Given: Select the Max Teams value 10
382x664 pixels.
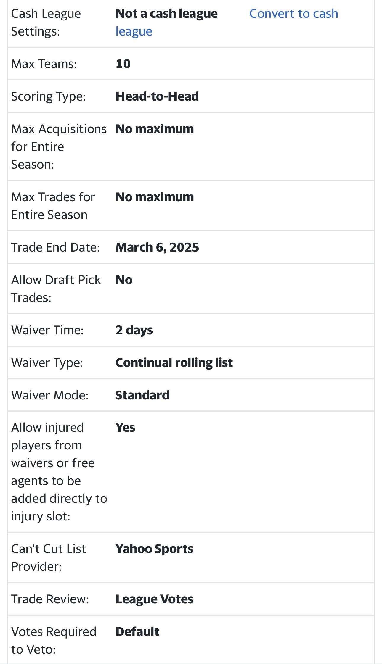Looking at the screenshot, I should tap(123, 64).
